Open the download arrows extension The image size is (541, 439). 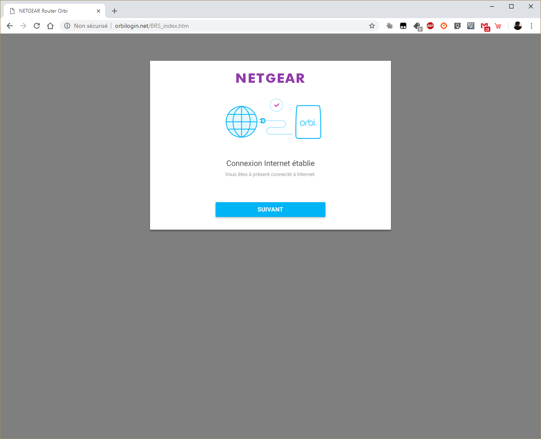pyautogui.click(x=390, y=26)
